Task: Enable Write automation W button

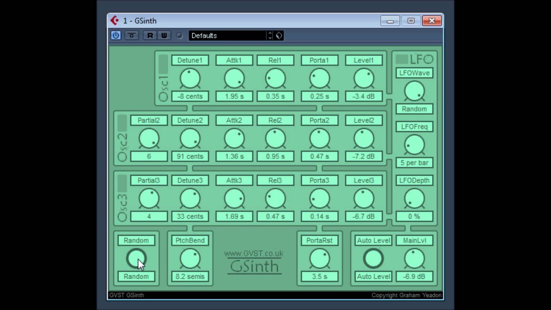Action: click(164, 36)
